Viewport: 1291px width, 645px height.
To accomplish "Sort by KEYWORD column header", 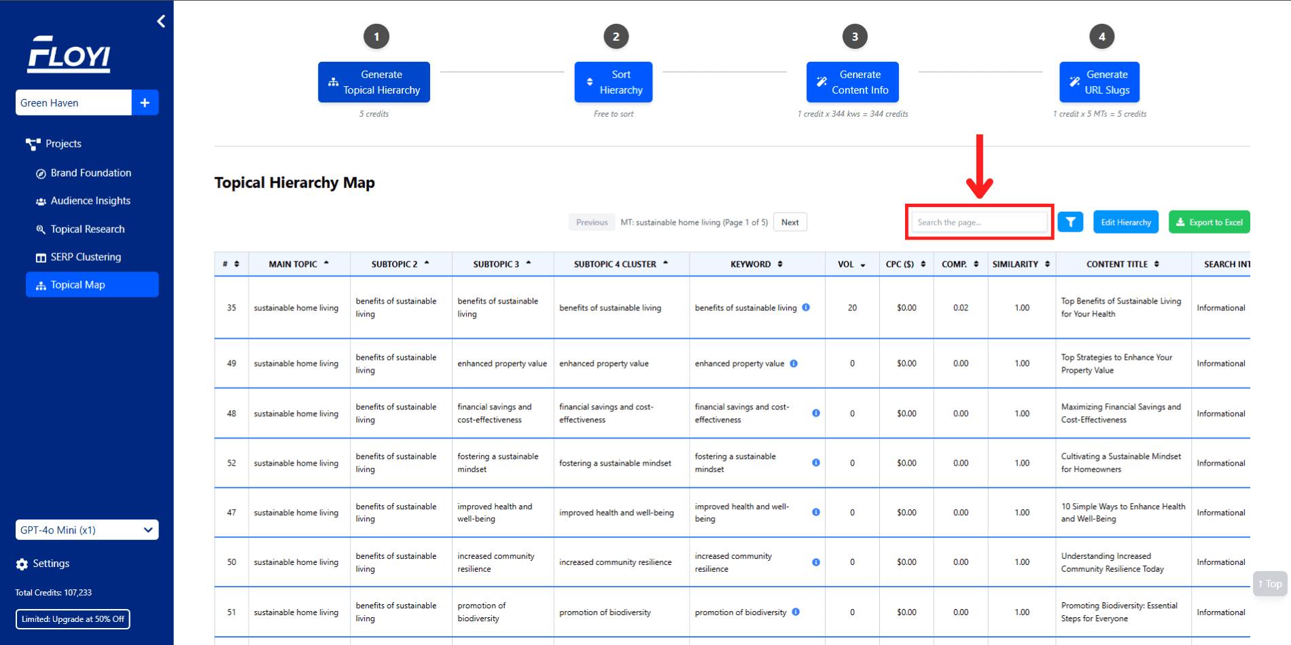I will pos(757,264).
